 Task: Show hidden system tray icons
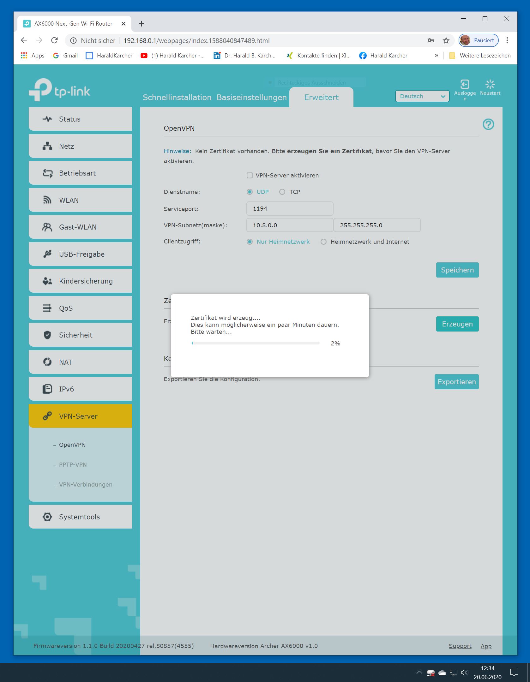419,673
